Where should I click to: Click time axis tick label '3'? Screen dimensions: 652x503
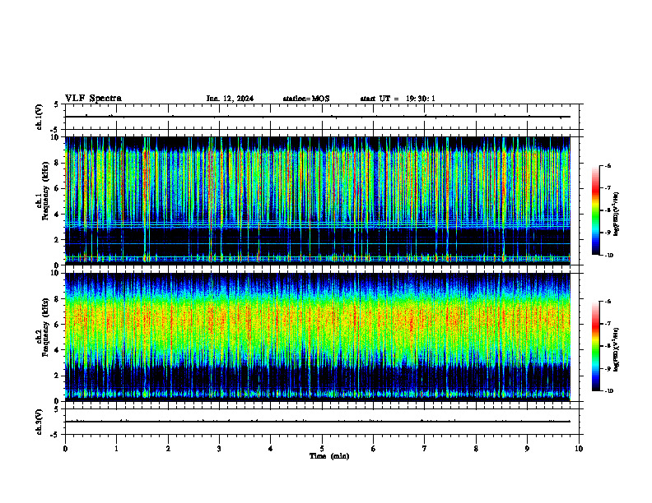point(219,449)
